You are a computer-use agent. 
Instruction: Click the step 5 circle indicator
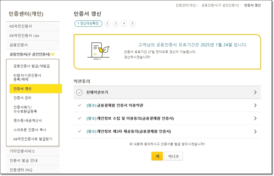132,23
